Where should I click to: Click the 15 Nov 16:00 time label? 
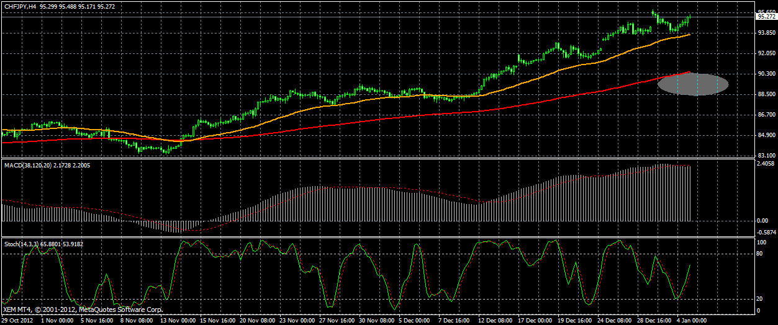coord(217,321)
